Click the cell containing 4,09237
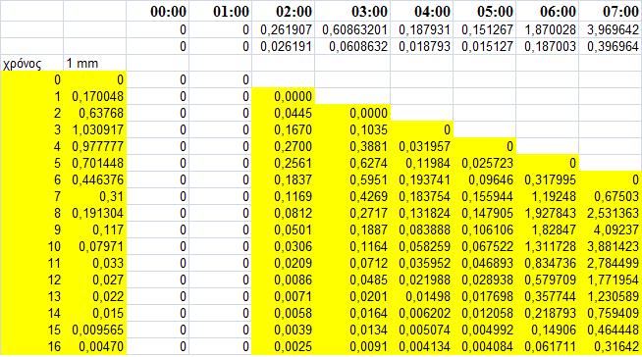The image size is (642, 357). [x=611, y=229]
